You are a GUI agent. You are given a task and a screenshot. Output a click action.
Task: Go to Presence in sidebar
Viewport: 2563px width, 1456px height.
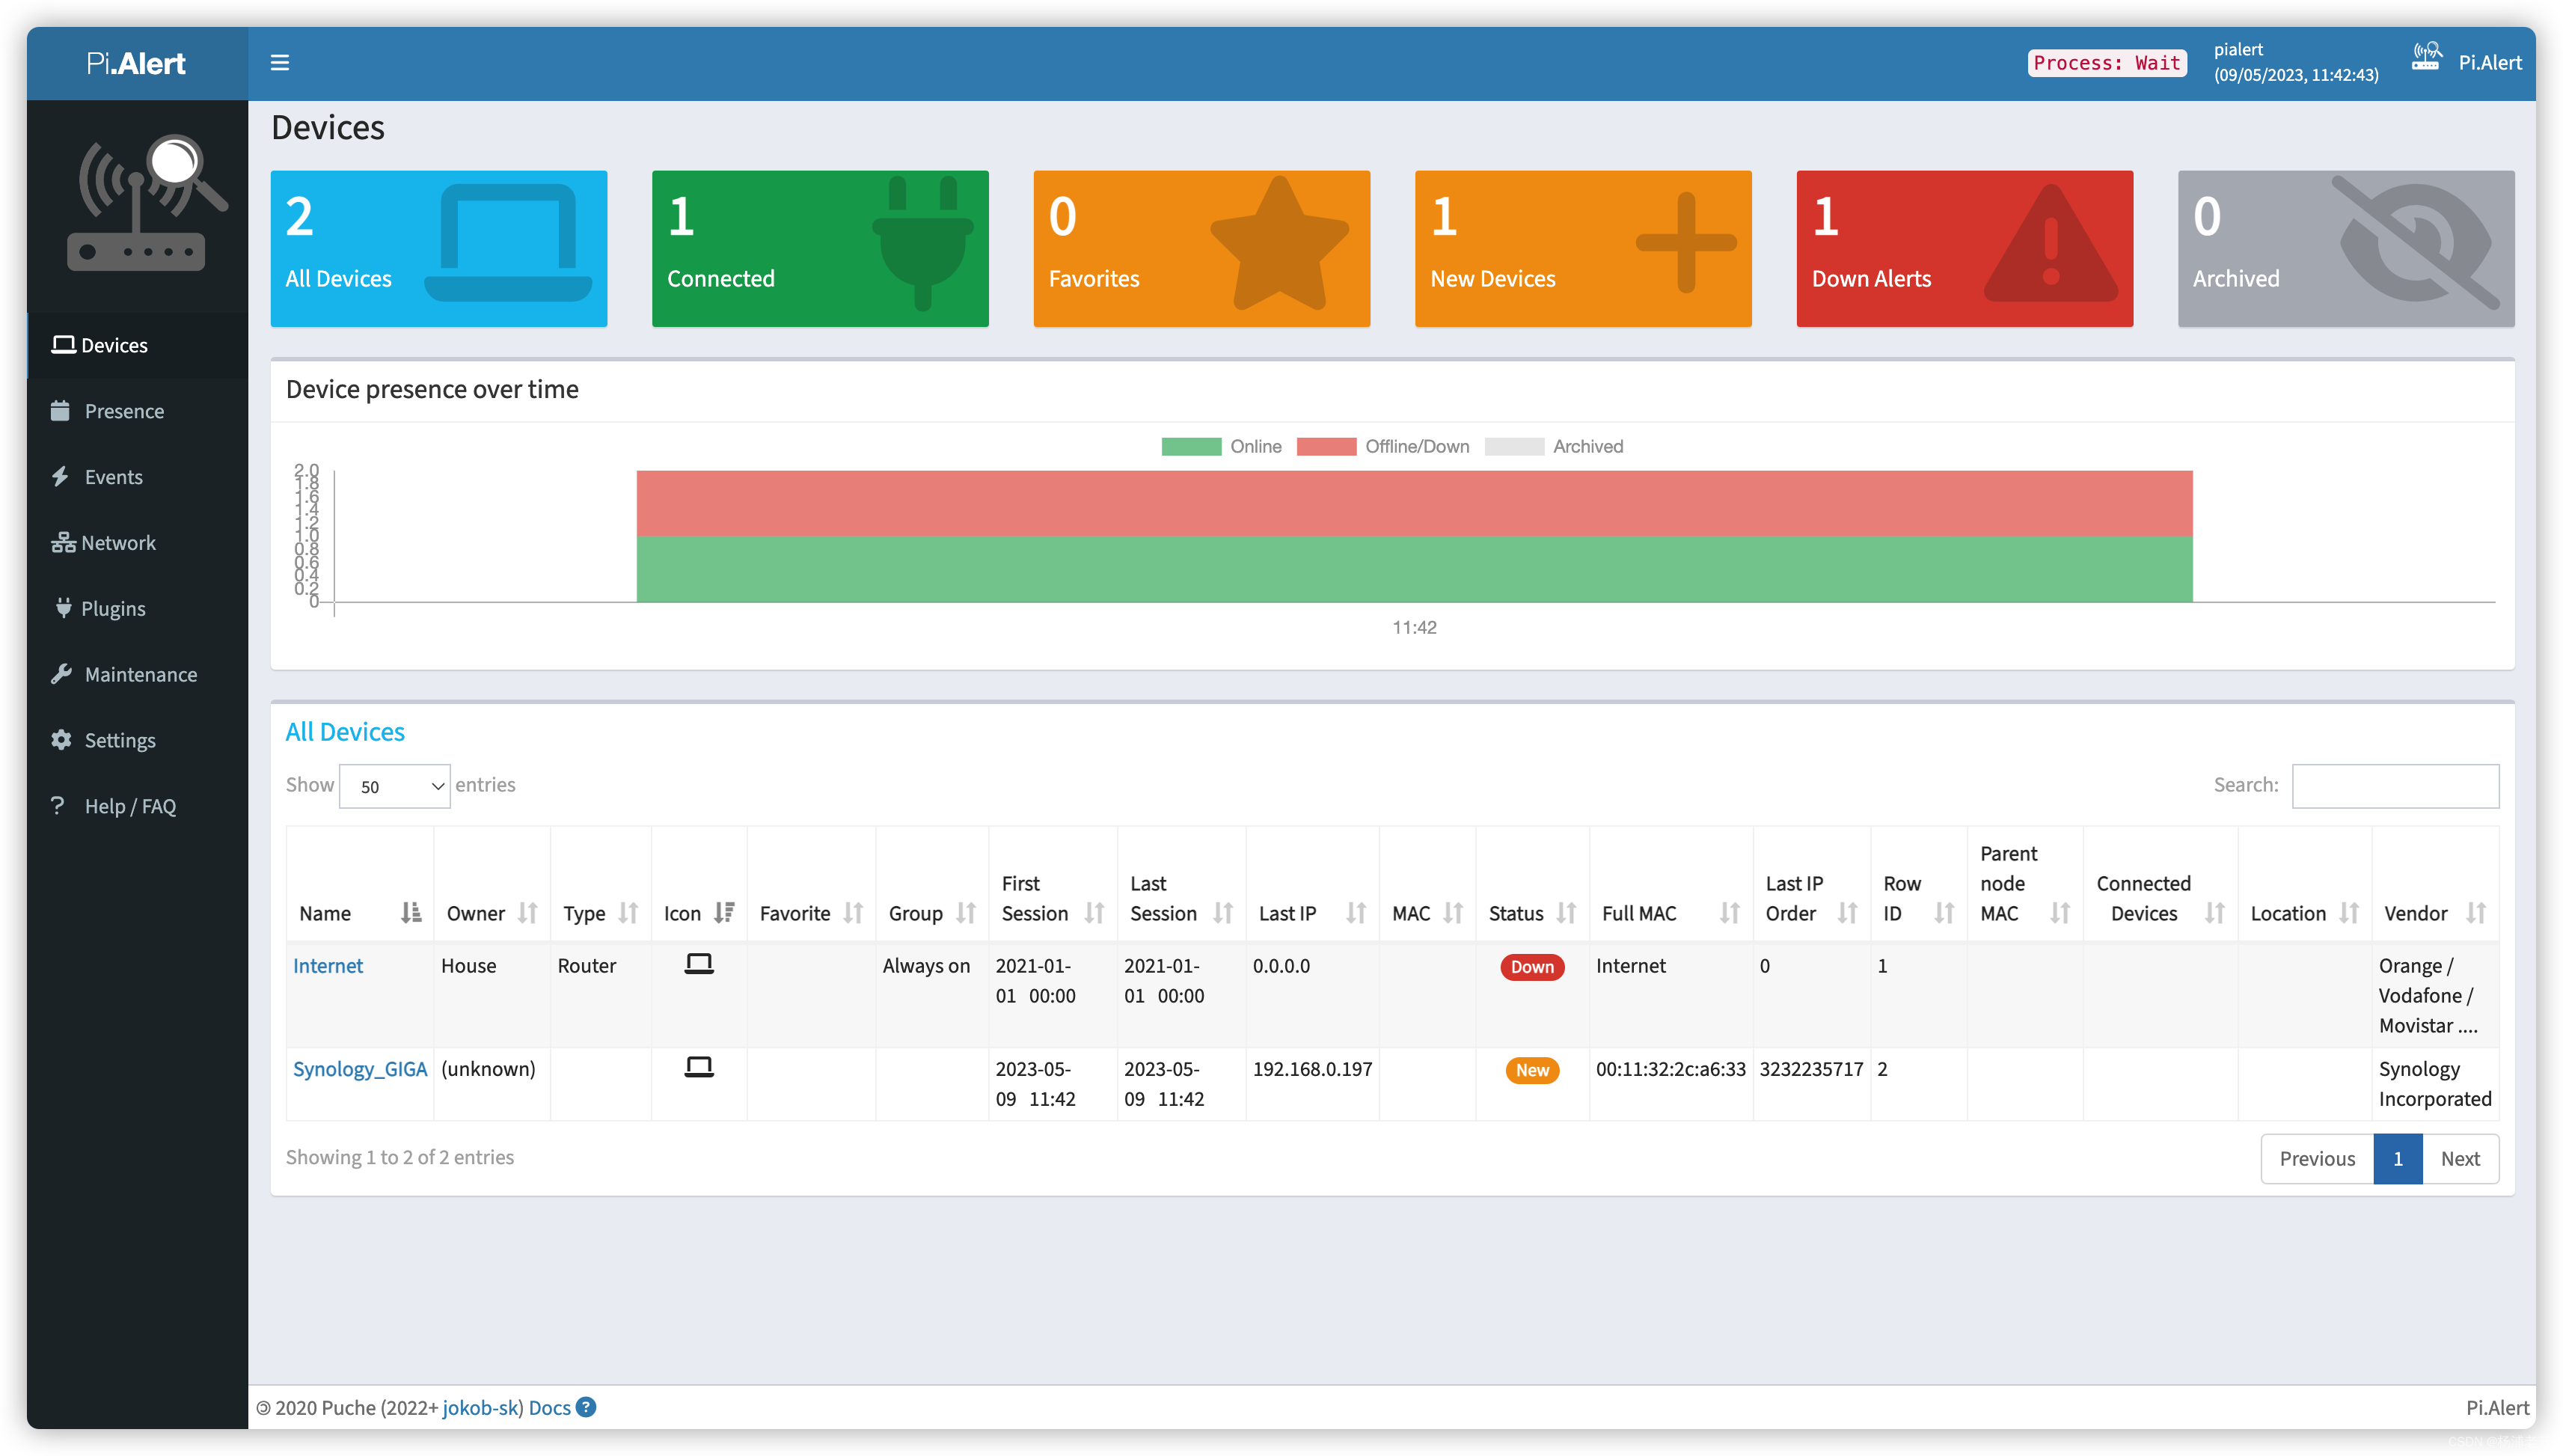(x=124, y=411)
